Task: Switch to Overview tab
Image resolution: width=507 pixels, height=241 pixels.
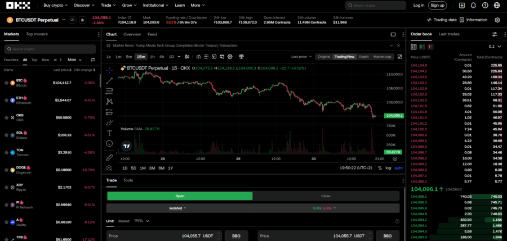Action: (132, 34)
